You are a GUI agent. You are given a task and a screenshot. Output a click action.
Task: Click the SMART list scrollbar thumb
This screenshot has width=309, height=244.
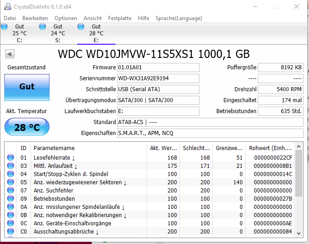[x=299, y=173]
